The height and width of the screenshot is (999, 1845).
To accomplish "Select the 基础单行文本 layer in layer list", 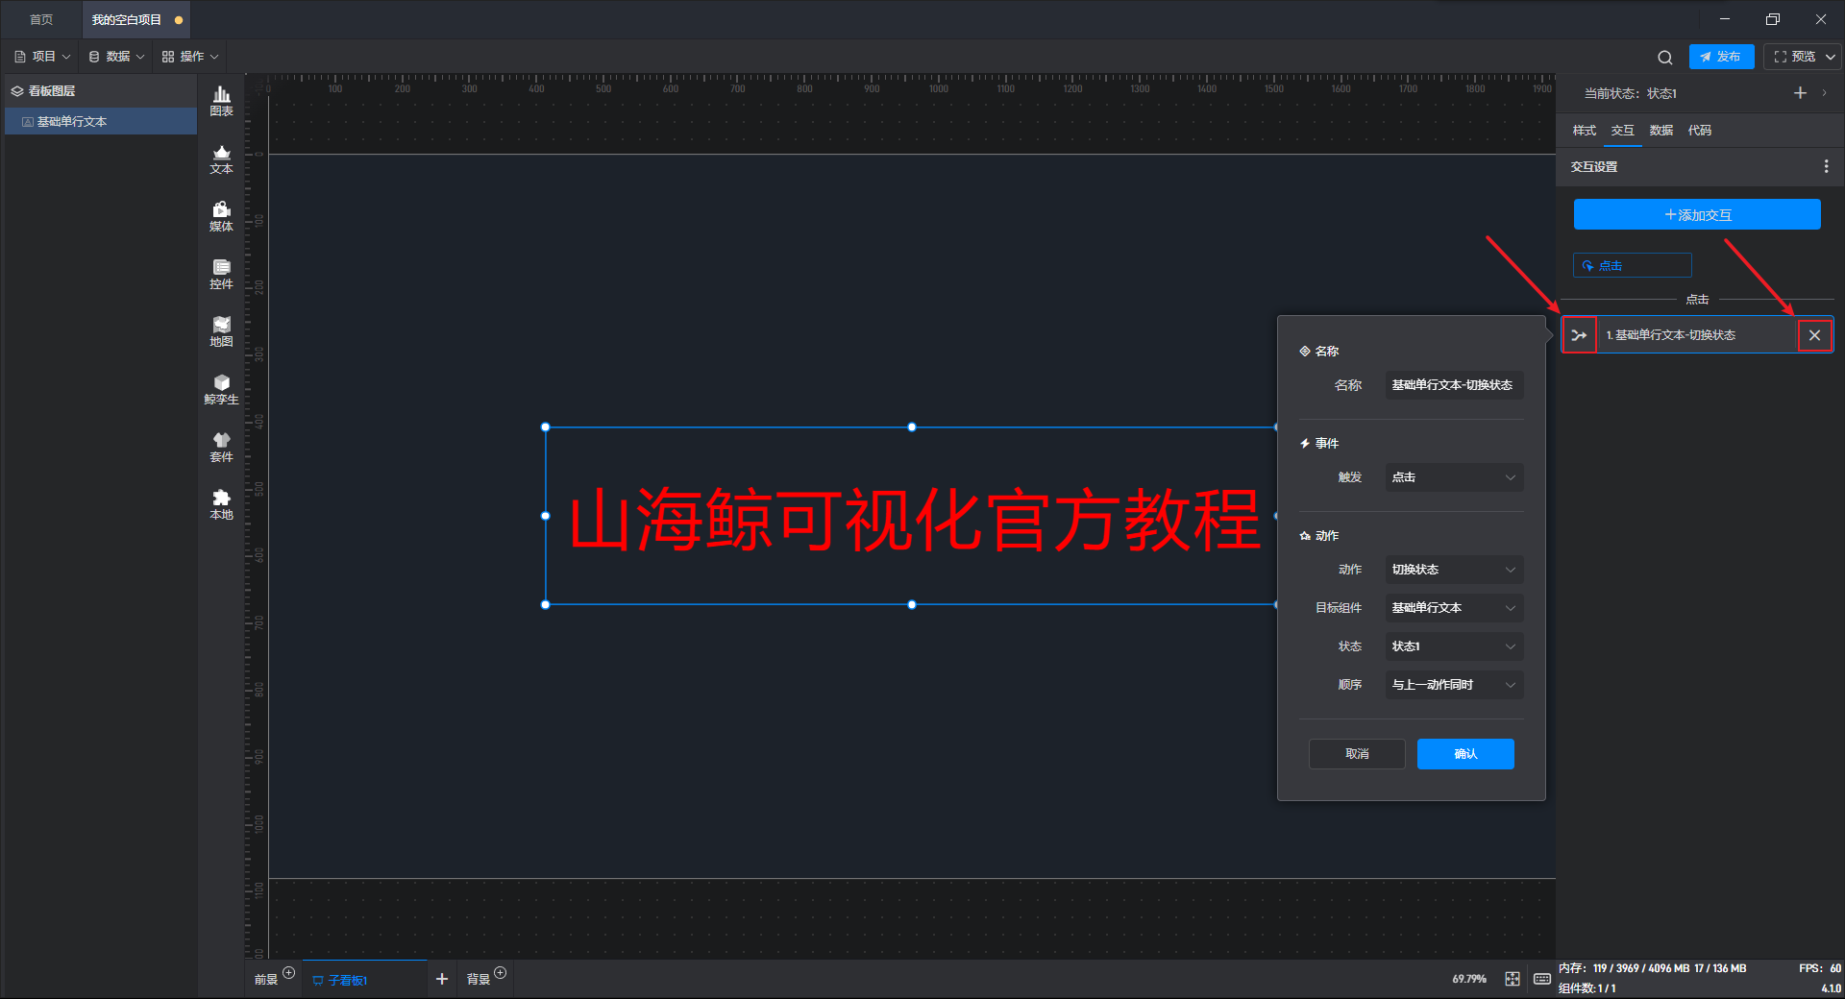I will pyautogui.click(x=101, y=122).
